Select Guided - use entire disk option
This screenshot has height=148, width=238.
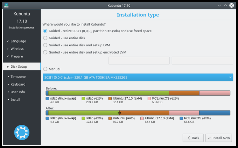[45, 38]
